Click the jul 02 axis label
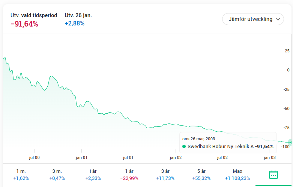The width and height of the screenshot is (293, 187). click(222, 158)
